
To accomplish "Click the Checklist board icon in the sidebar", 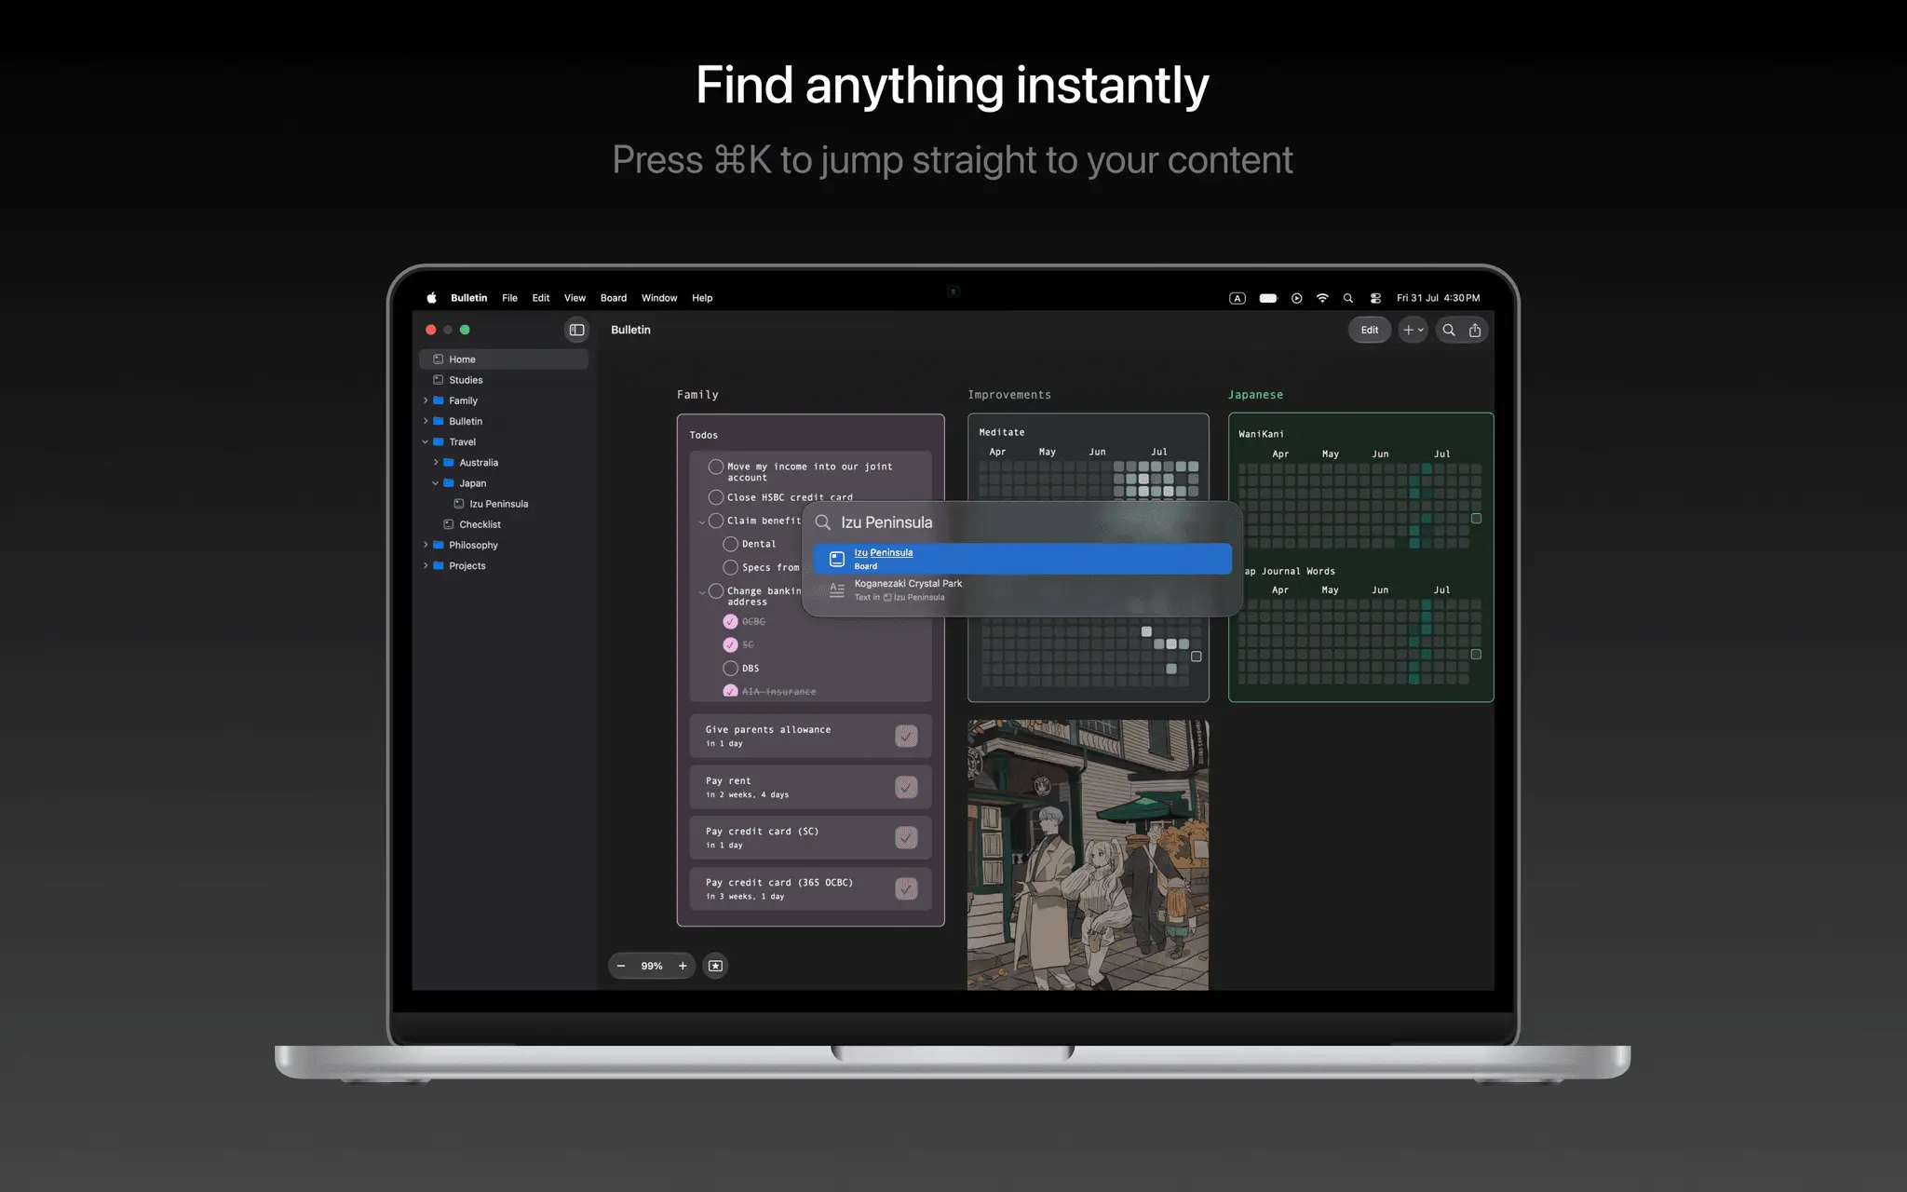I will point(448,524).
